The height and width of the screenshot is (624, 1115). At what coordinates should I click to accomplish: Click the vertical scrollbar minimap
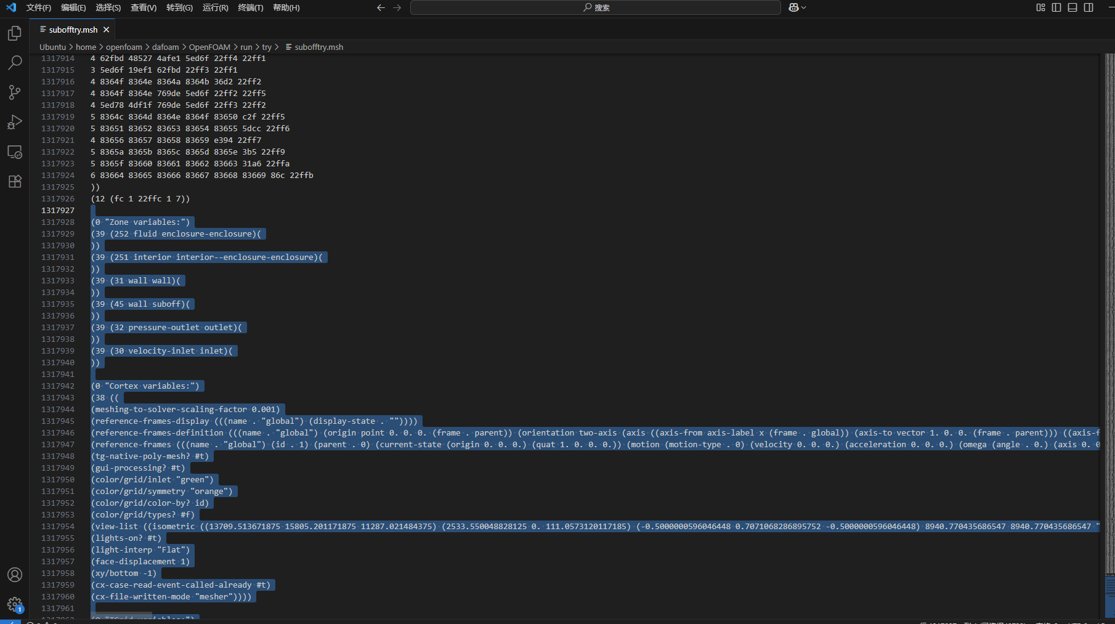[x=1109, y=308]
